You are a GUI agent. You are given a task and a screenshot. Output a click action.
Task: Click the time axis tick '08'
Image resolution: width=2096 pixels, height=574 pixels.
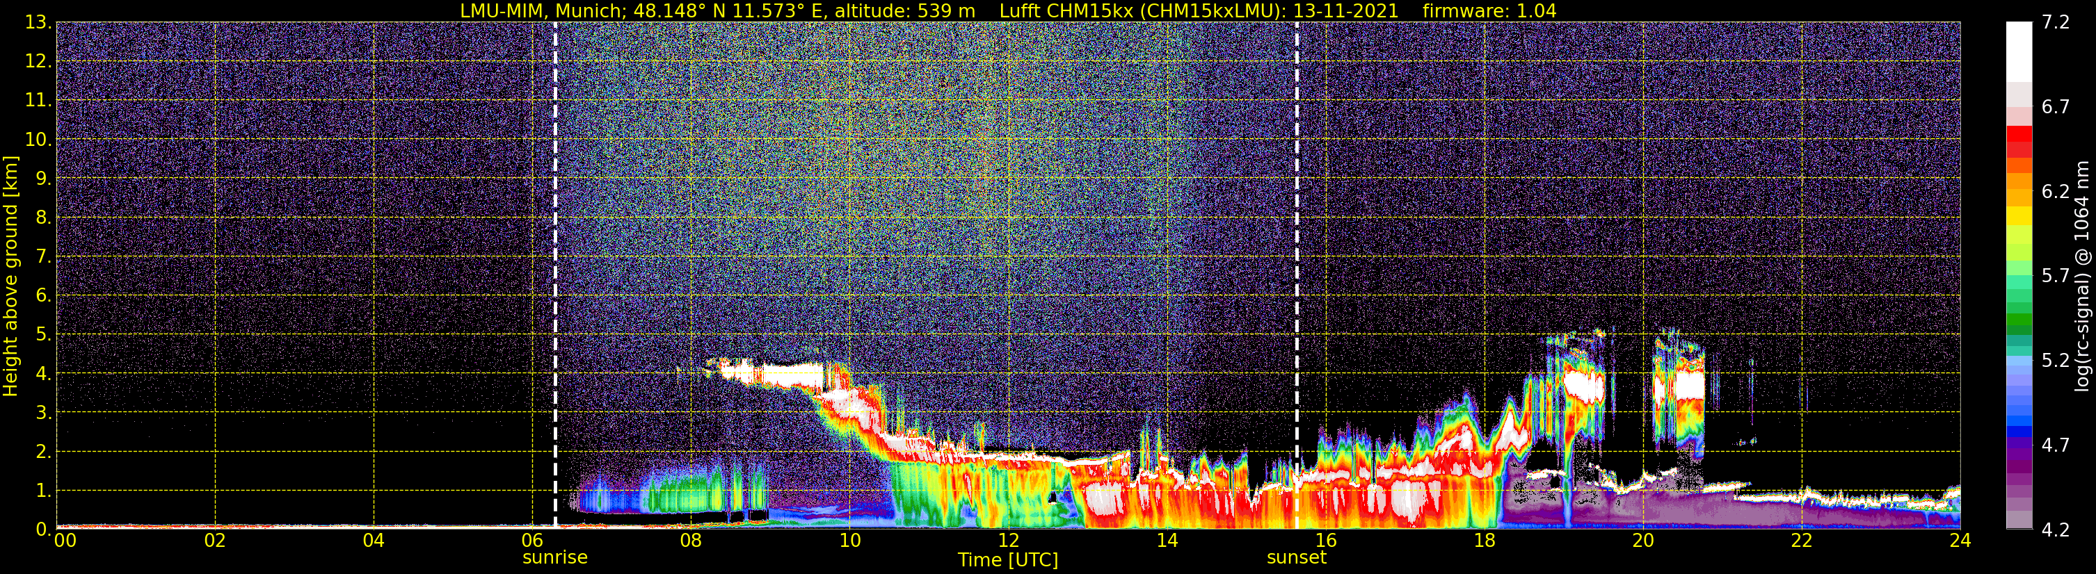[691, 541]
